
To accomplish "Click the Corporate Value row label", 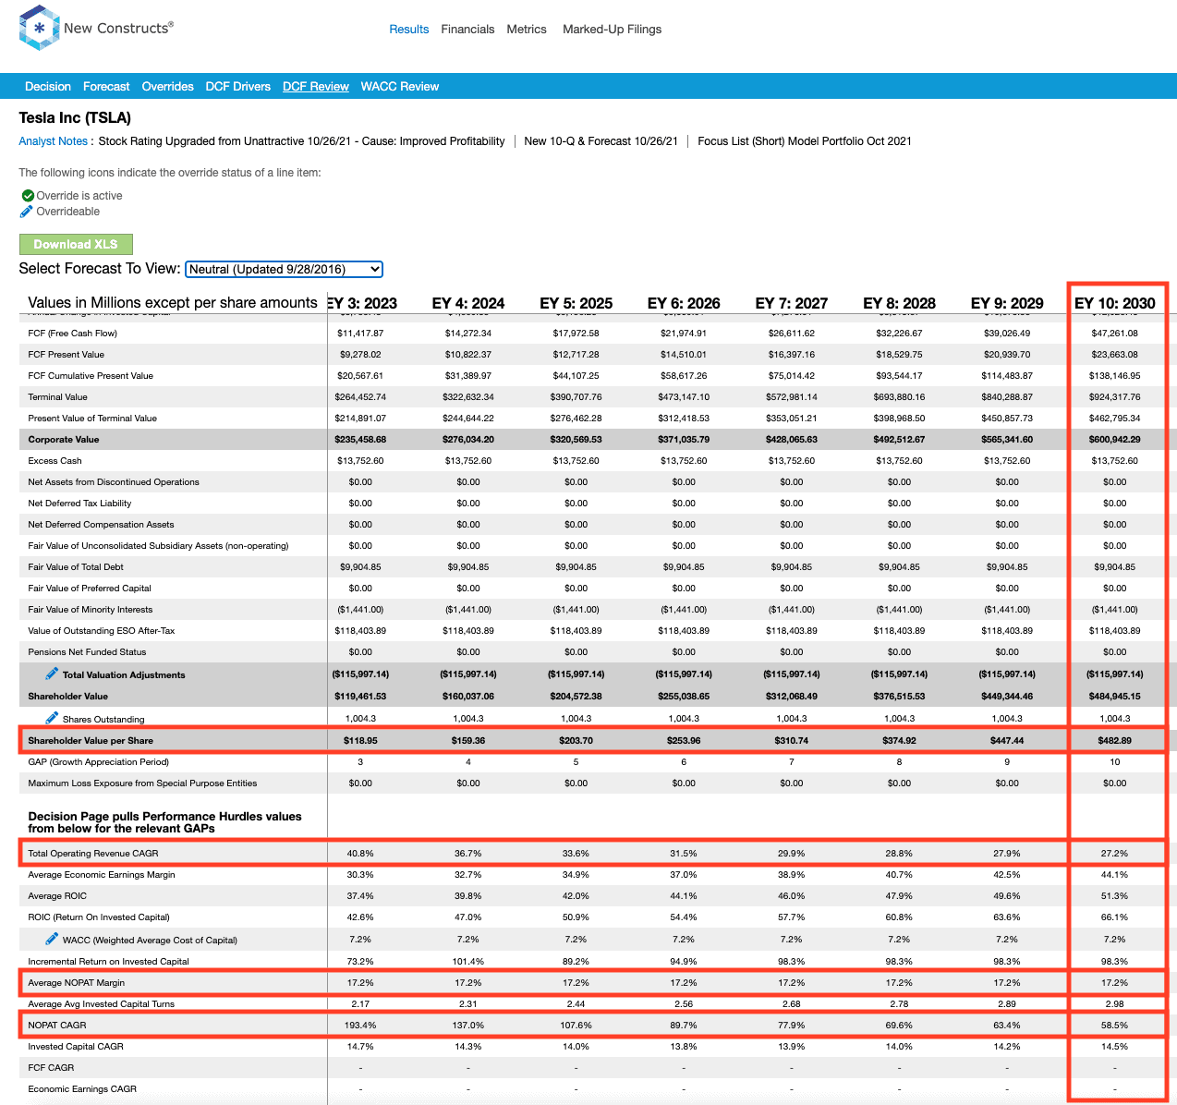I will [63, 440].
